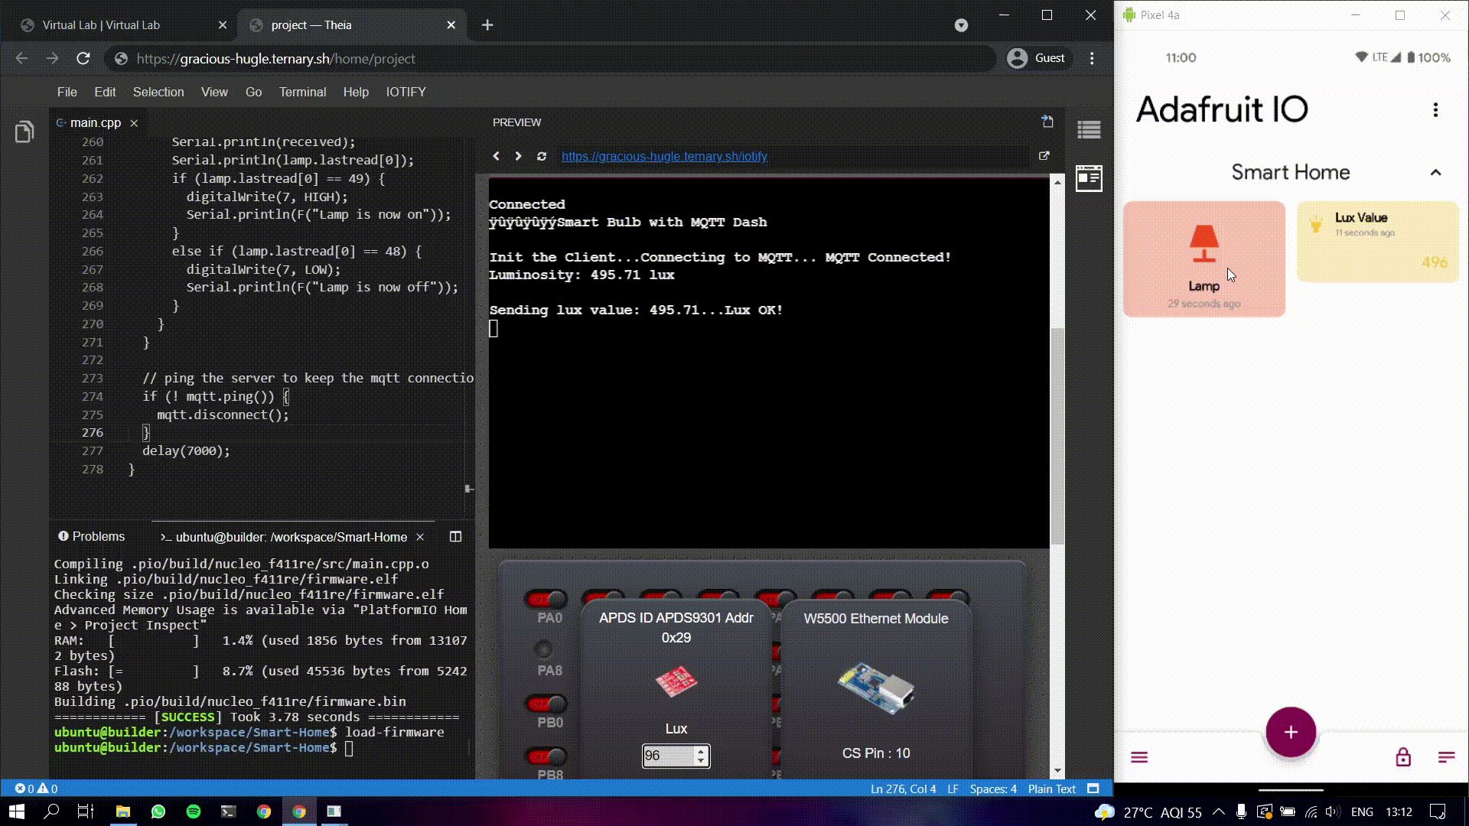Open a new browser tab
1469x826 pixels.
point(487,25)
